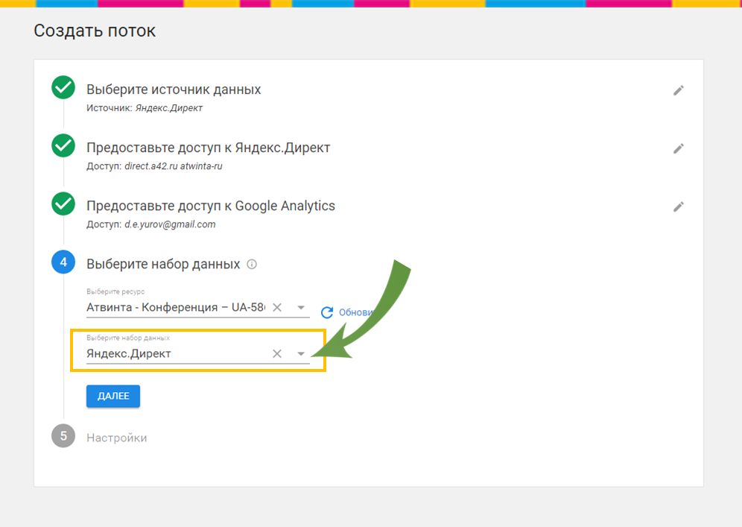The image size is (742, 527).
Task: Edit Yandex.Direct access via pencil icon
Action: point(678,148)
